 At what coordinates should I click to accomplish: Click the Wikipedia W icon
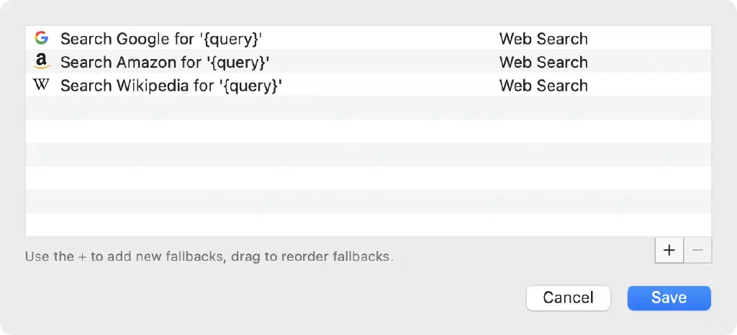[41, 85]
